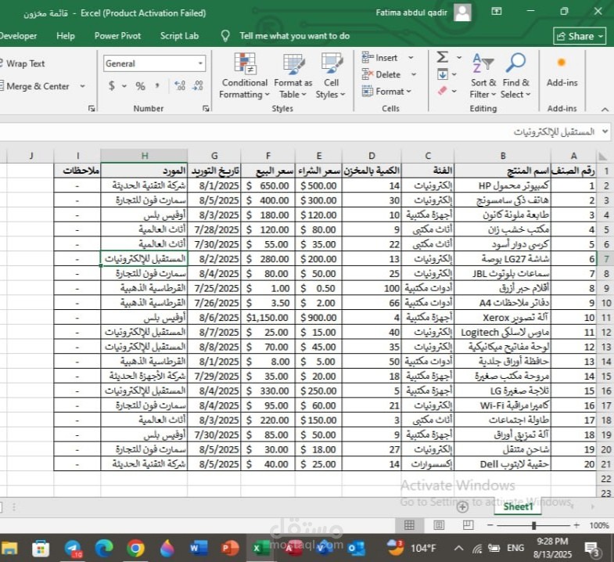This screenshot has width=614, height=562.
Task: Toggle Merge & Center
Action: [x=35, y=86]
